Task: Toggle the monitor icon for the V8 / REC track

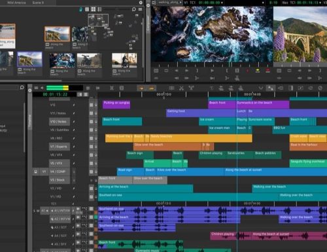Action: (x=92, y=138)
